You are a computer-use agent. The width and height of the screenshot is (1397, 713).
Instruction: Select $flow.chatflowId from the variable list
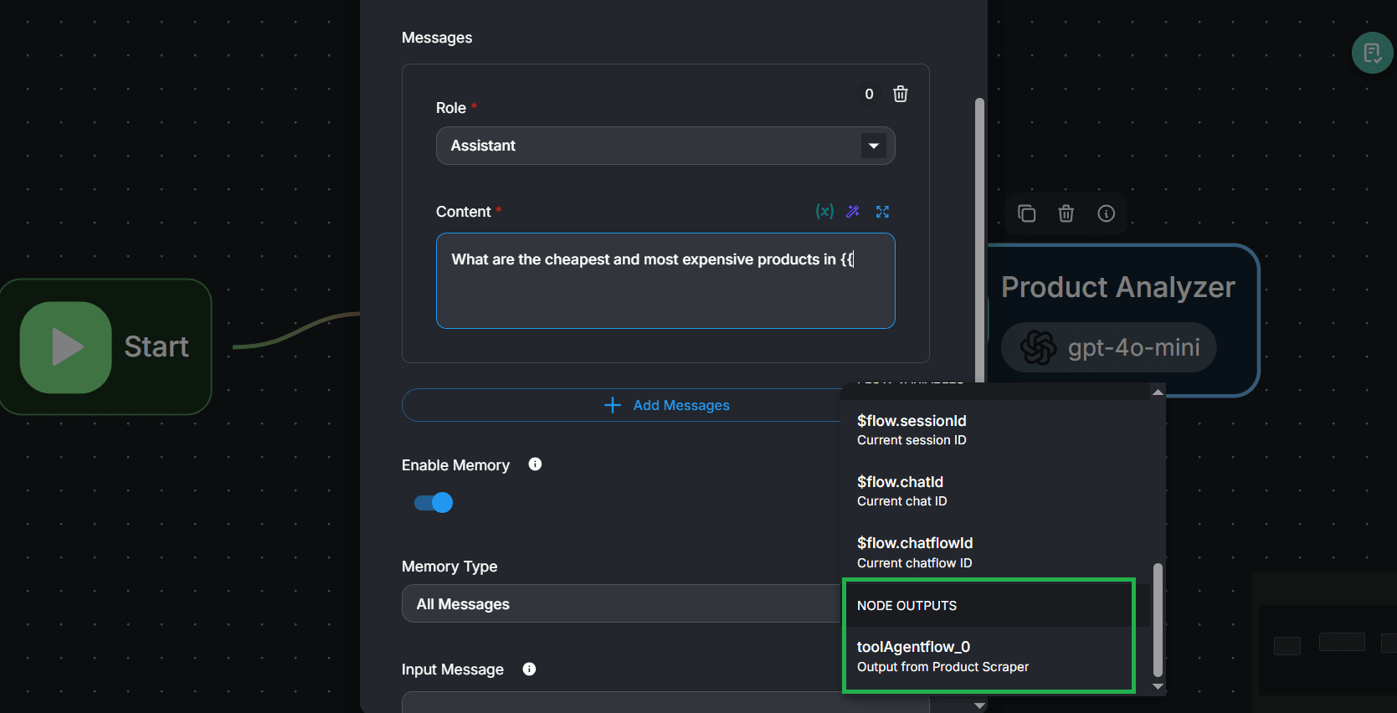996,552
